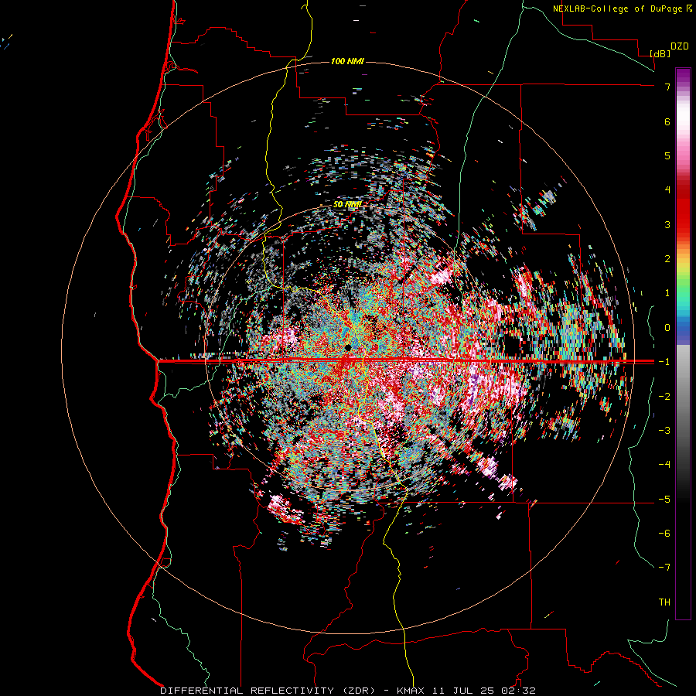Image resolution: width=696 pixels, height=696 pixels.
Task: Click the TH legend label
Action: click(x=664, y=602)
